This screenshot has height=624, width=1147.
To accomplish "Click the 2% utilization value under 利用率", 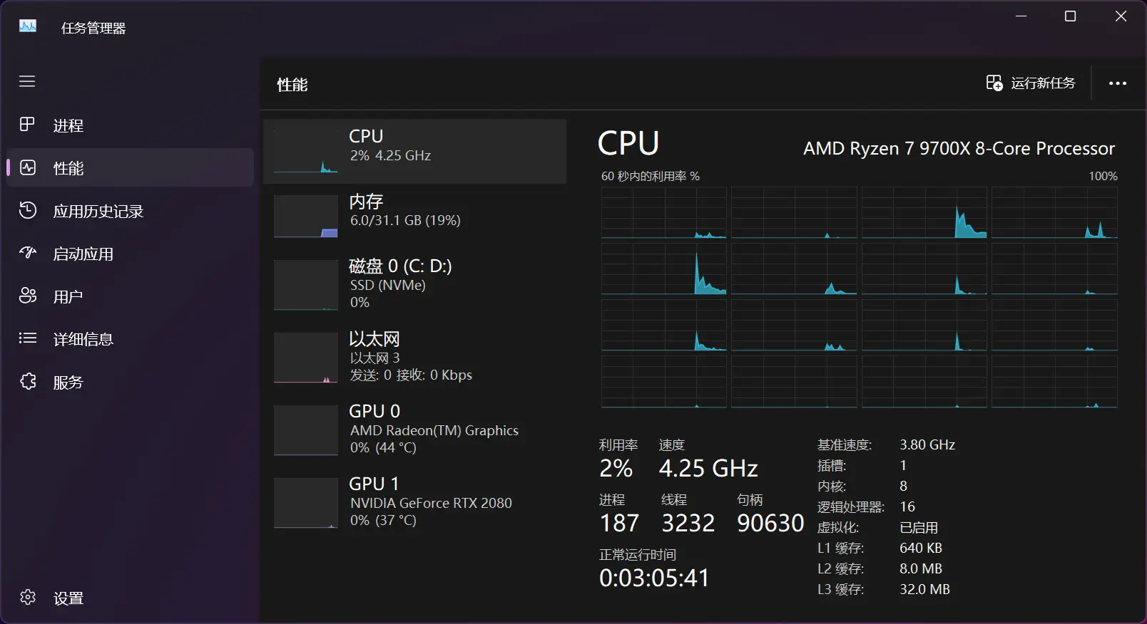I will pyautogui.click(x=616, y=468).
